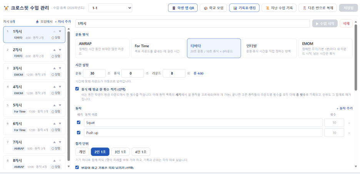
Task: Open 기록표·랭킹 scoreboard
Action: (244, 8)
